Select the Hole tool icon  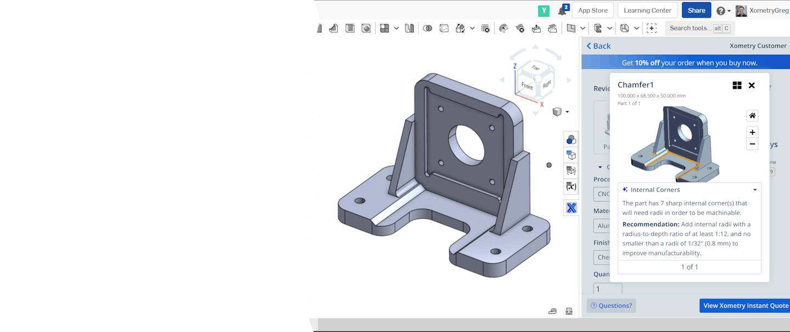click(x=366, y=28)
